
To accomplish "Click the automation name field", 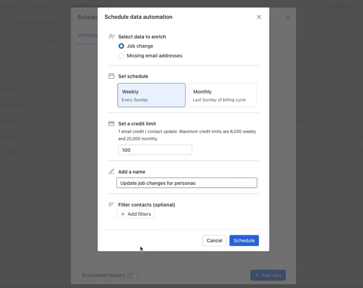I will click(x=187, y=183).
